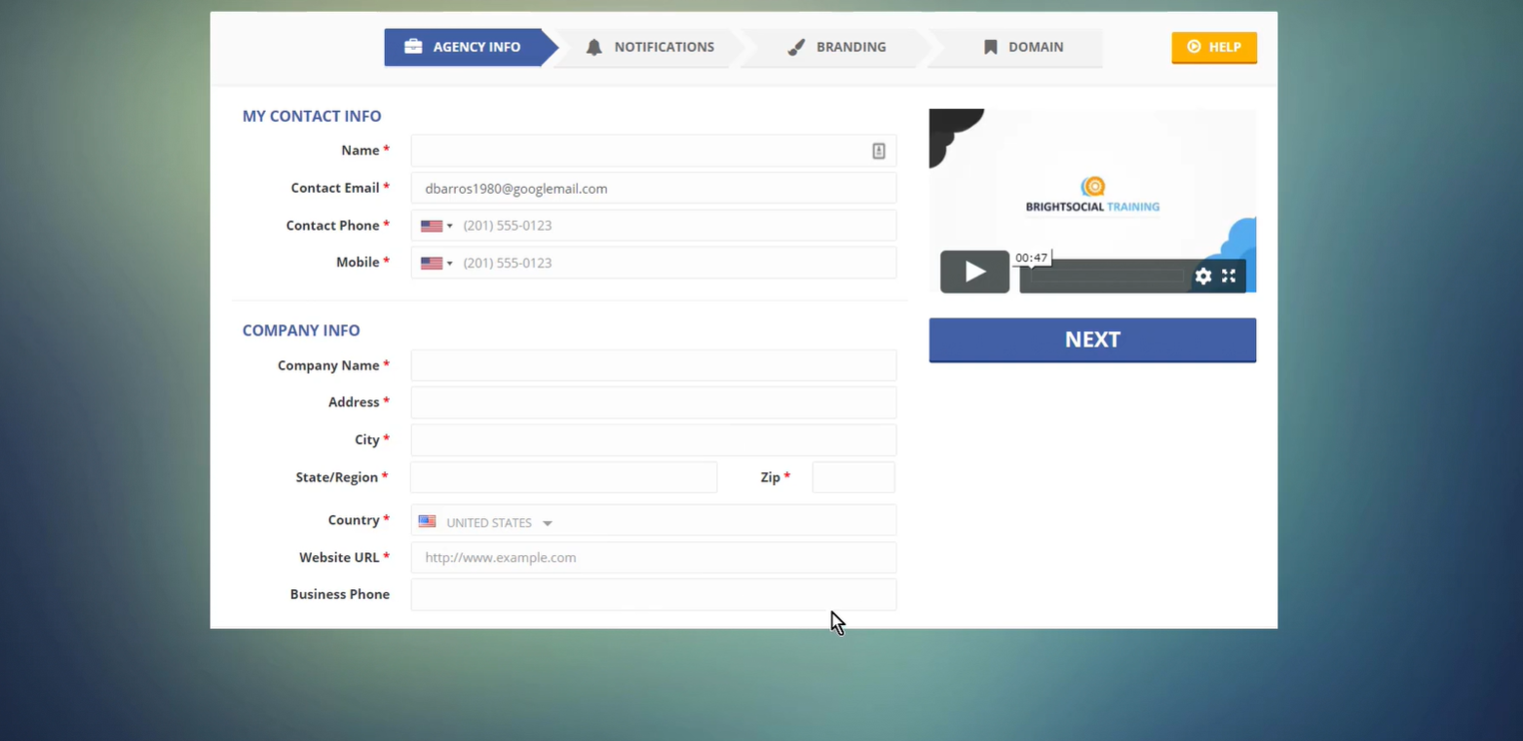Viewport: 1523px width, 741px height.
Task: Focus the Company Name input field
Action: tap(653, 366)
